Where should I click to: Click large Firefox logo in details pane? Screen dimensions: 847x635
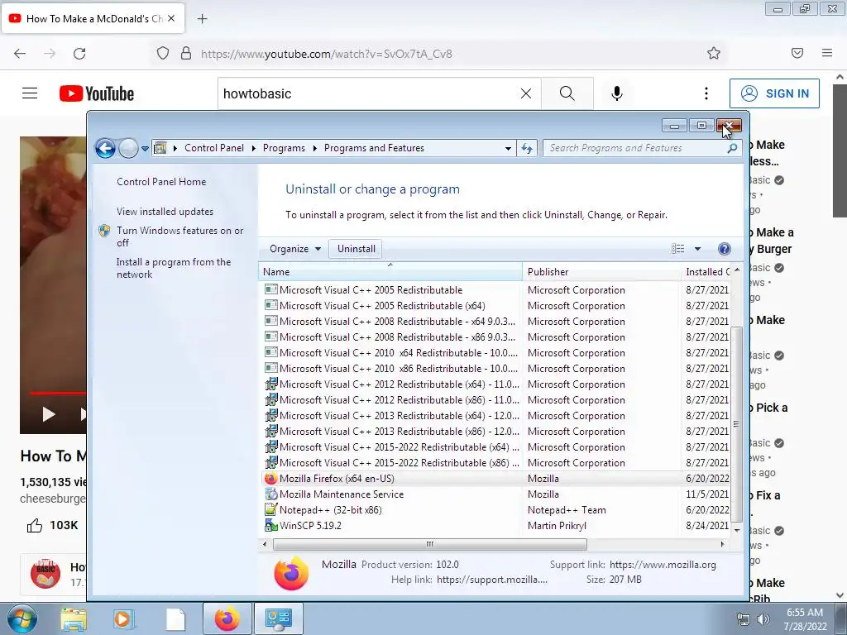point(291,573)
